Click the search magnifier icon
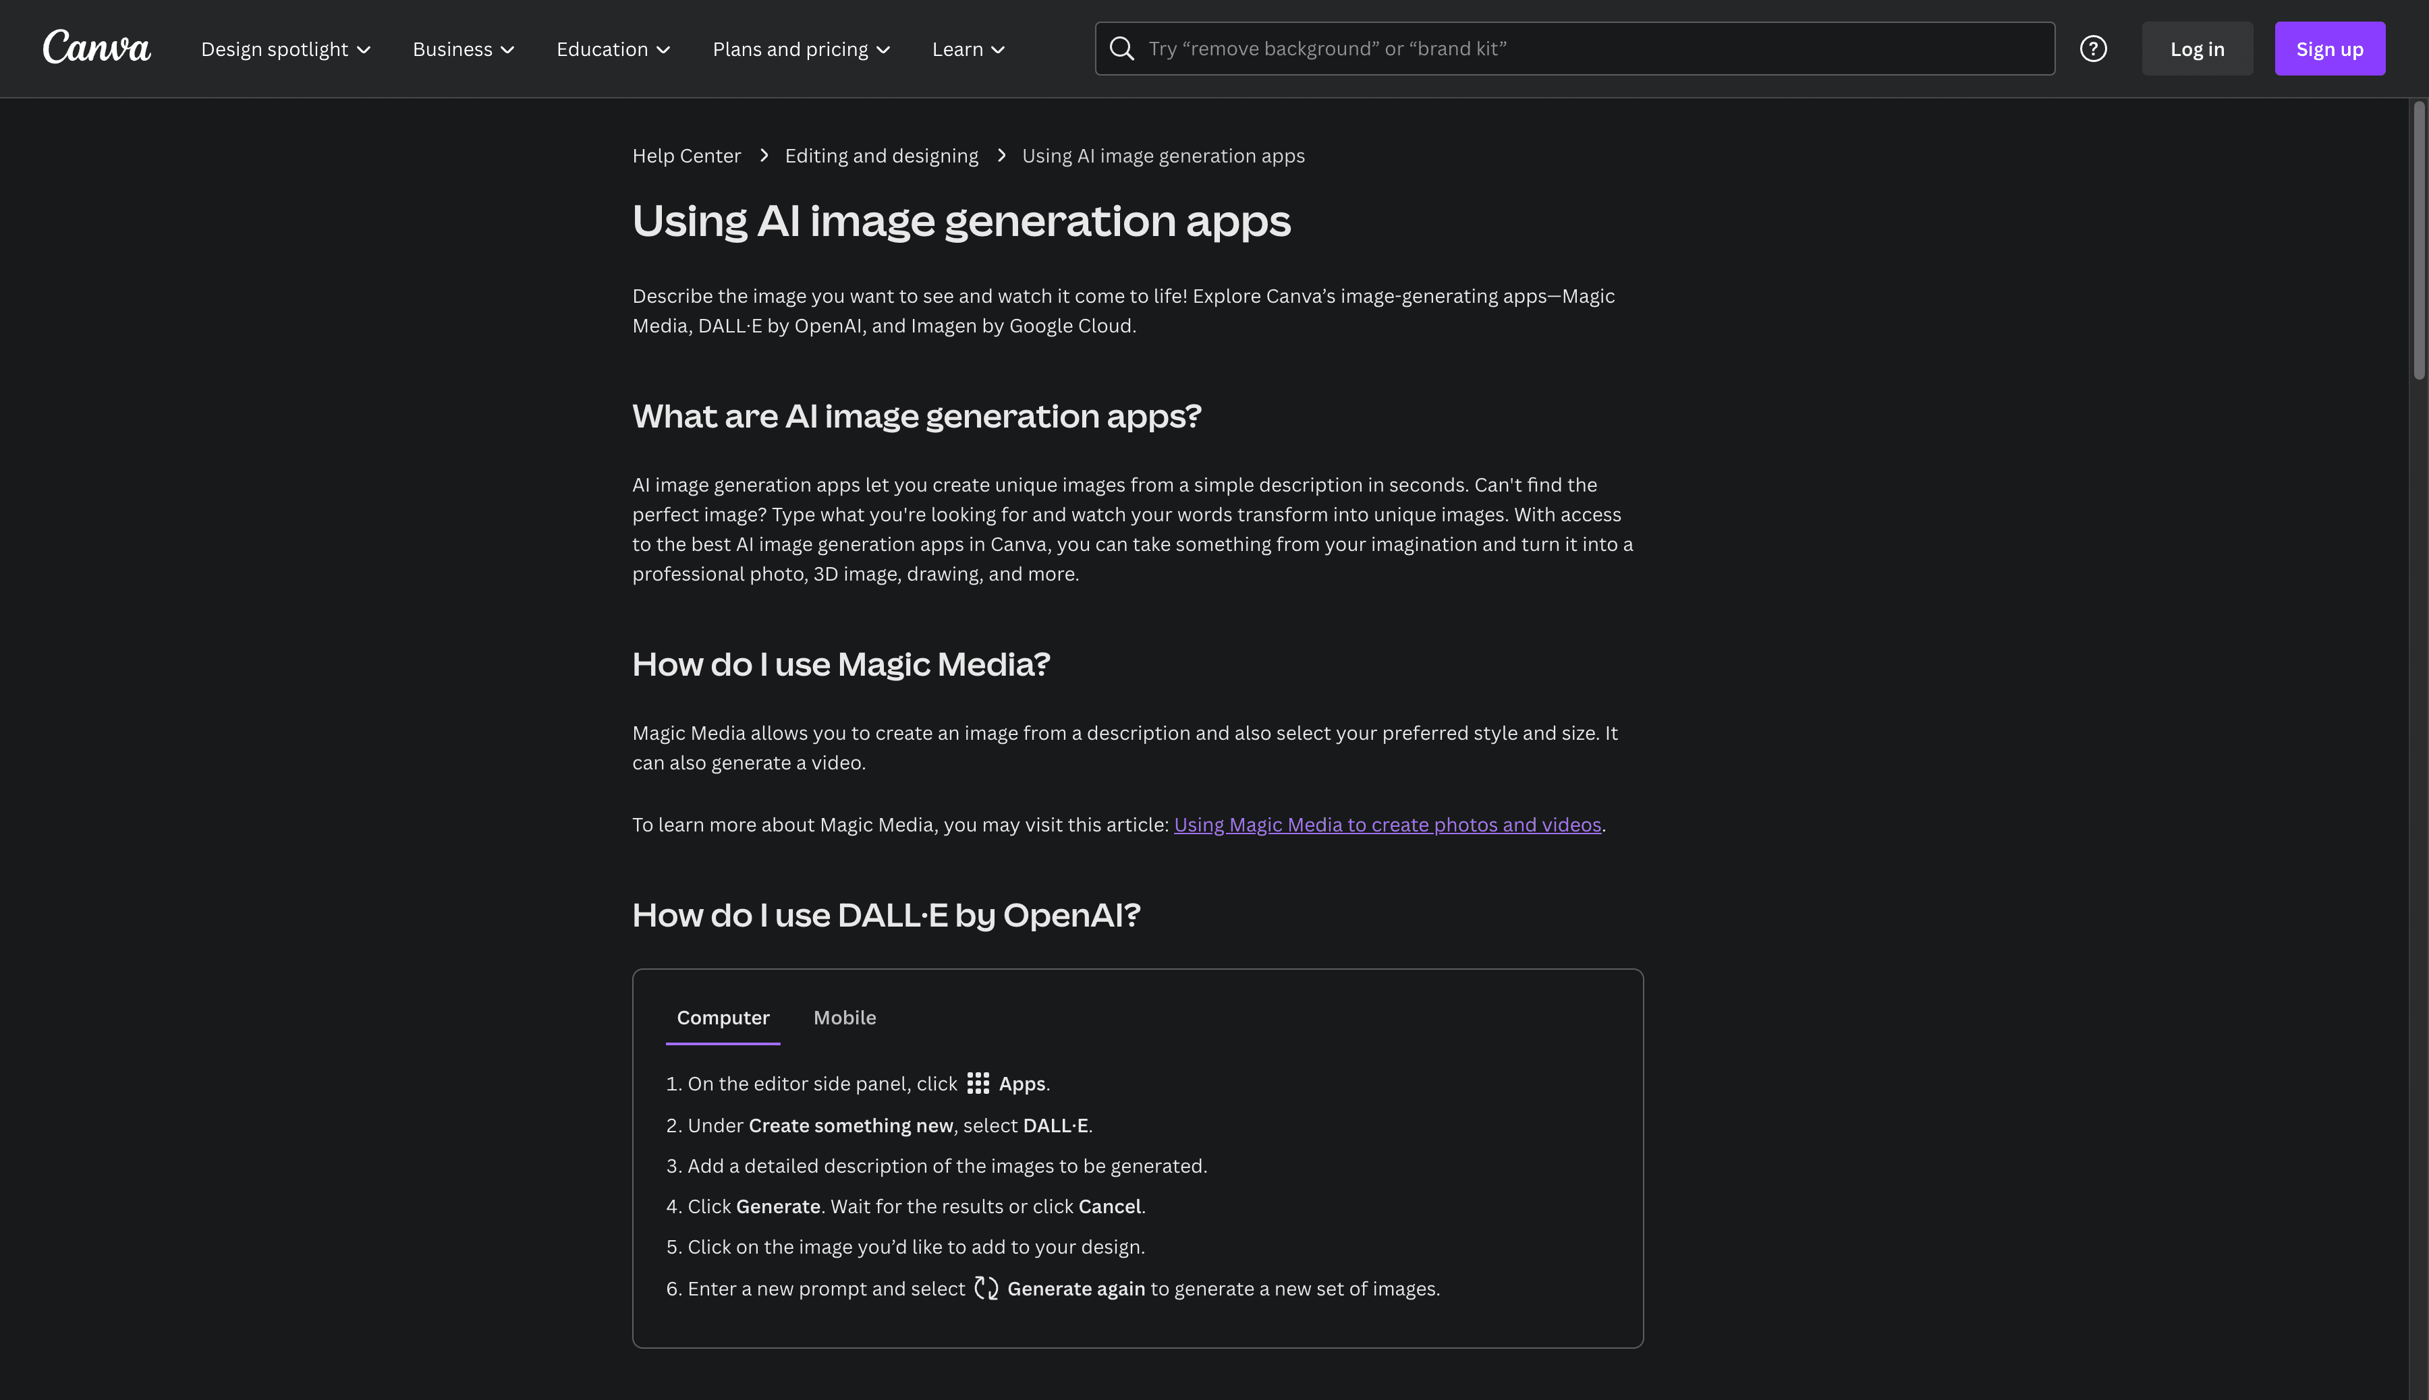The width and height of the screenshot is (2429, 1400). tap(1121, 48)
